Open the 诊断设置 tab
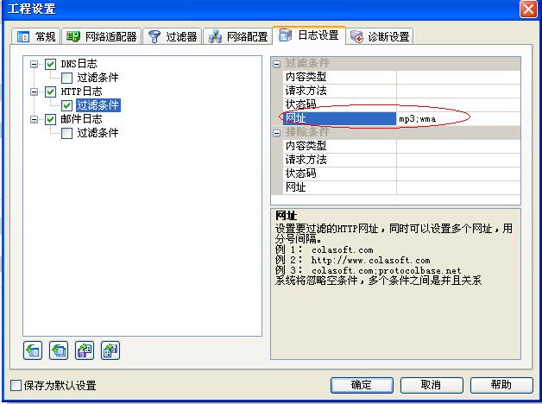The height and width of the screenshot is (404, 542). pos(380,36)
